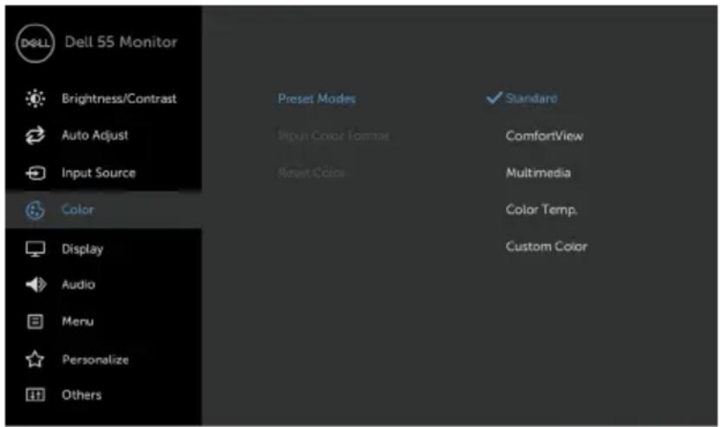Select the greyed Reset Color option
720x427 pixels.
pyautogui.click(x=311, y=173)
